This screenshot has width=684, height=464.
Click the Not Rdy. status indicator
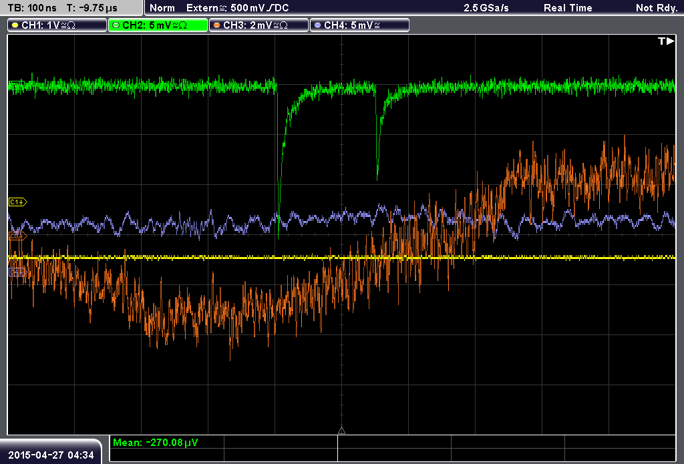pos(657,8)
